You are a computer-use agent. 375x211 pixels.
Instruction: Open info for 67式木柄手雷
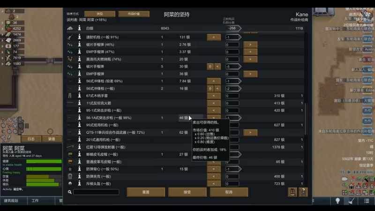(x=79, y=96)
